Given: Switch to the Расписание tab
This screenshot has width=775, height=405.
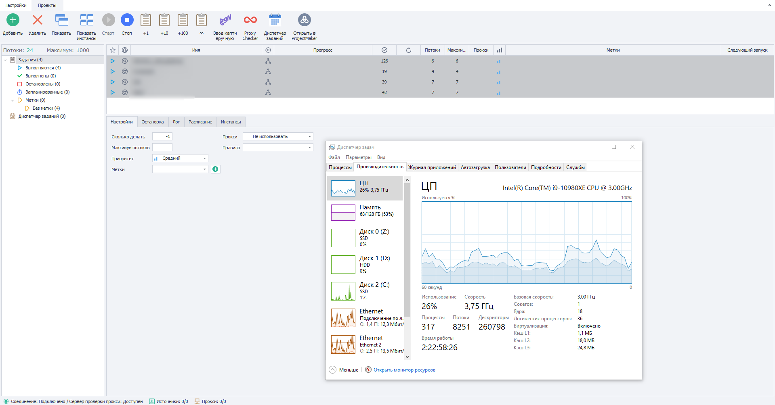Looking at the screenshot, I should click(x=200, y=122).
